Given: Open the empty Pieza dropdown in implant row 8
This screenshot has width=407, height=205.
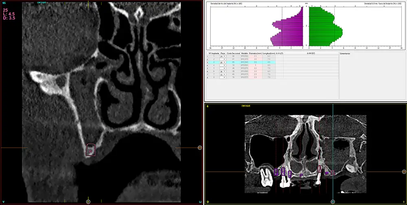Looking at the screenshot, I should 222,77.
